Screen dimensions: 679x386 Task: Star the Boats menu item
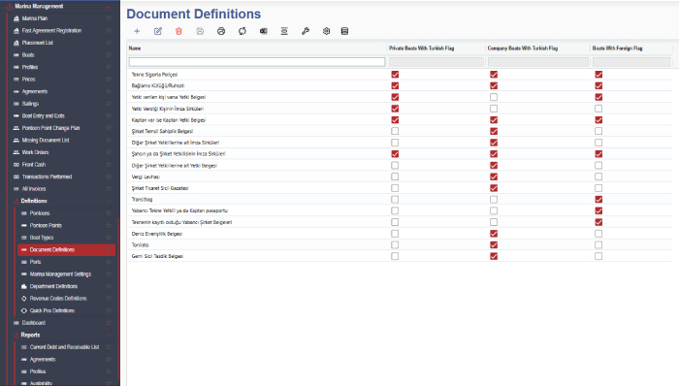(109, 55)
